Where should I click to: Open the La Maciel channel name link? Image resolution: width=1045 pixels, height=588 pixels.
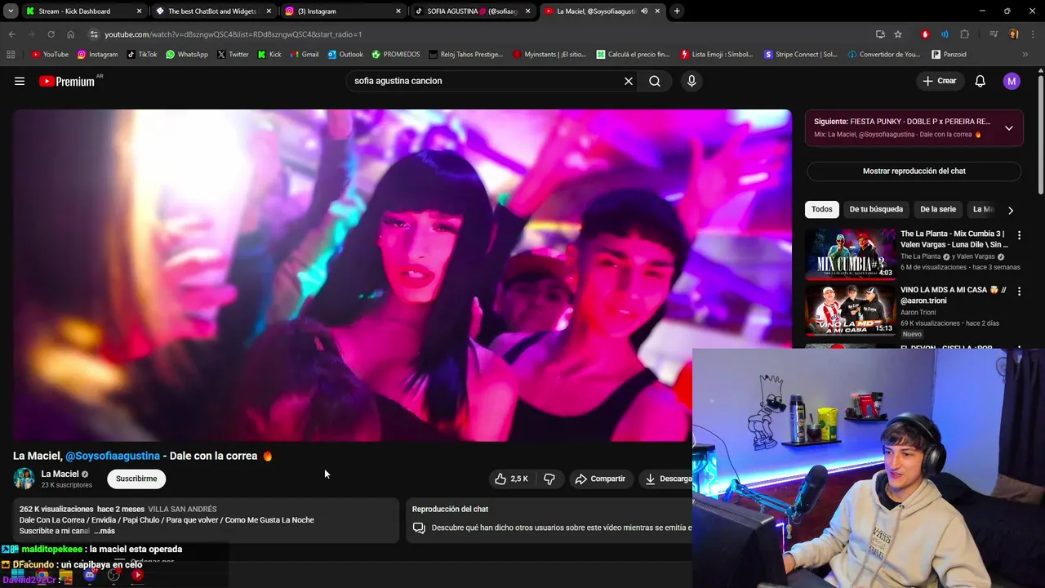pos(60,474)
